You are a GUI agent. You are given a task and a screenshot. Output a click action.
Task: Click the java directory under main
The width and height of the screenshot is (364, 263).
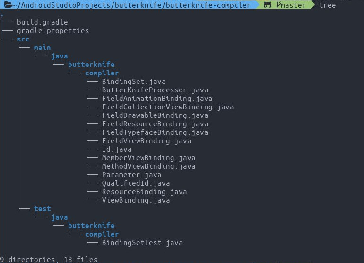click(60, 56)
